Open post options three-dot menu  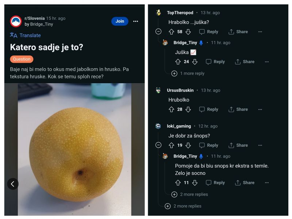point(136,21)
